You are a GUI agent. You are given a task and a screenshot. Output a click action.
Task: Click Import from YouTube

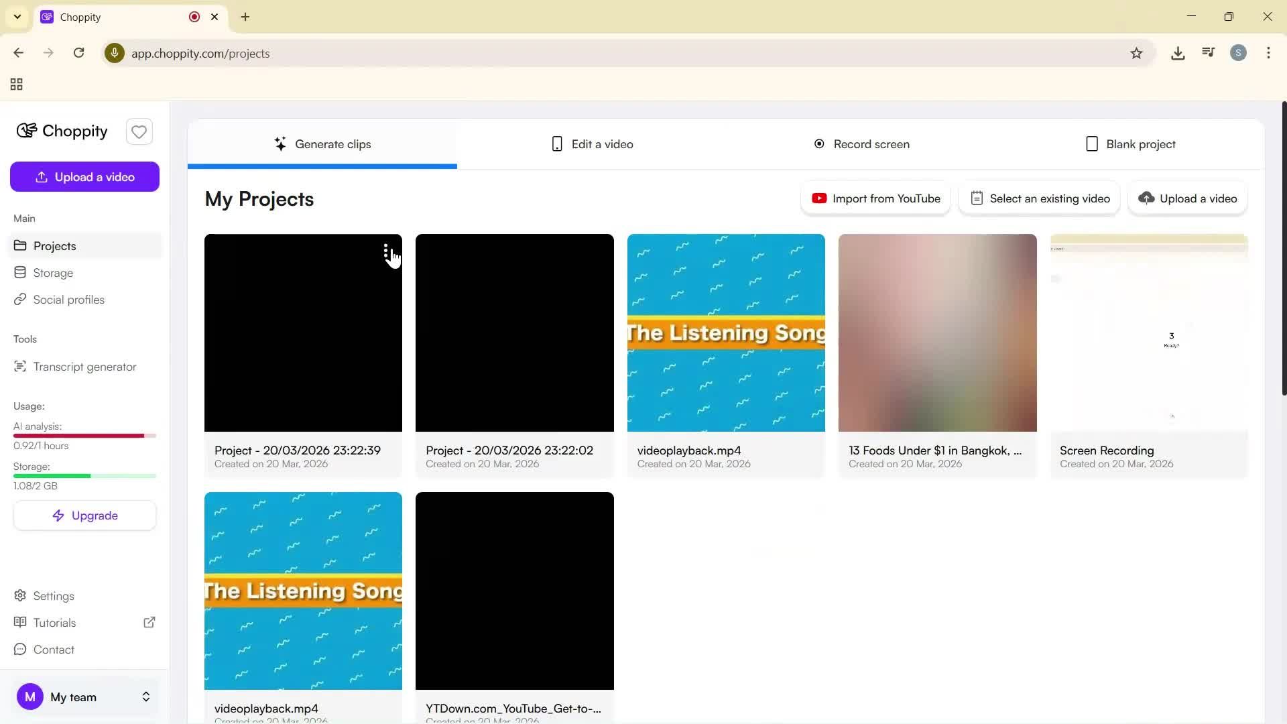pyautogui.click(x=875, y=198)
